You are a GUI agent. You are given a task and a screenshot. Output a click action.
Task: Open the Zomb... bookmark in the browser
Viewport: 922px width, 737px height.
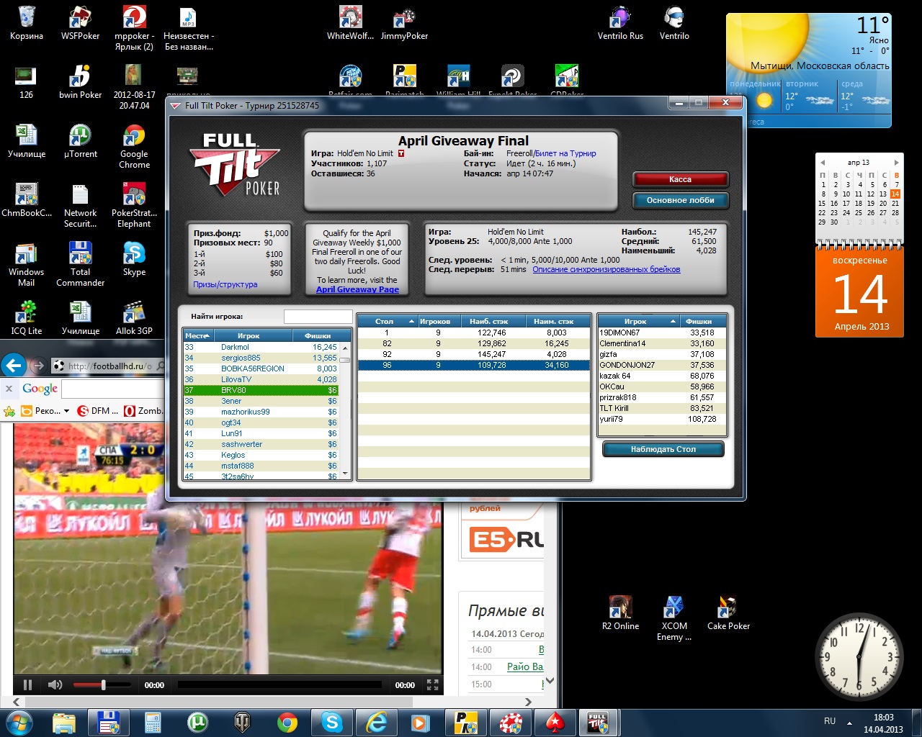[144, 411]
